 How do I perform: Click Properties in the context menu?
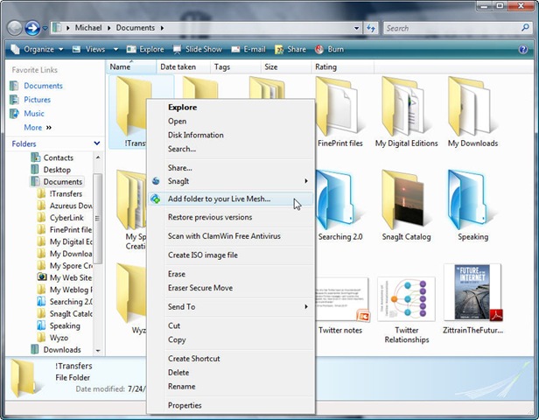tap(185, 405)
